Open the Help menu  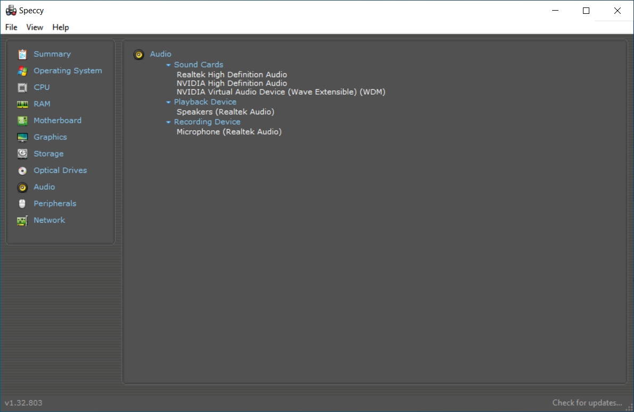pos(61,27)
